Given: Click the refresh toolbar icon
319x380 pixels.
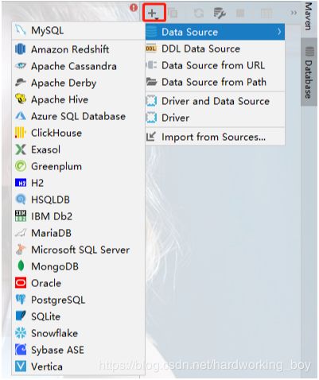Looking at the screenshot, I should pos(199,13).
